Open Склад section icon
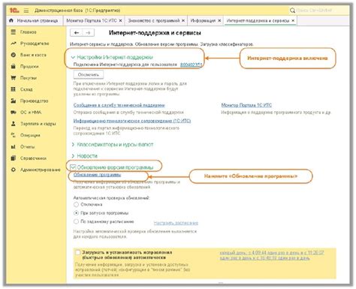 pos(14,89)
